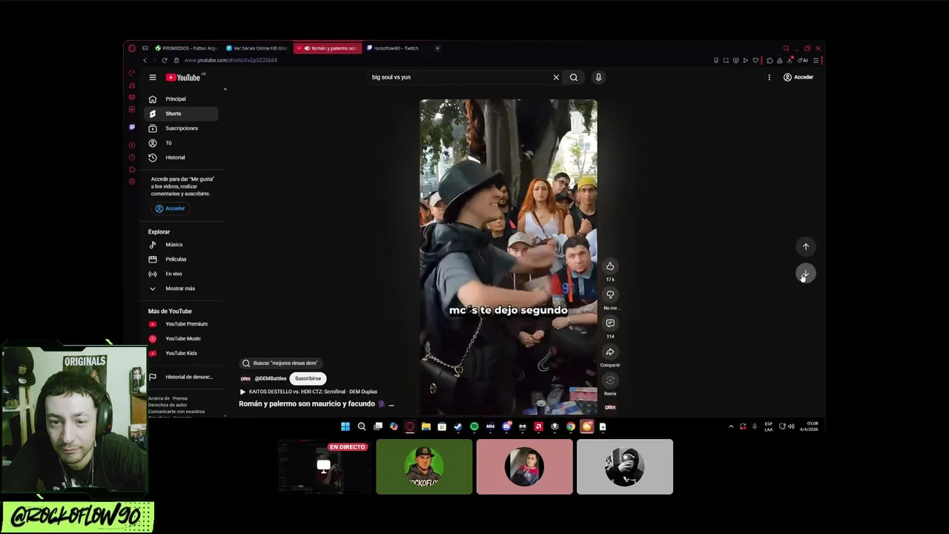Show hidden system tray icons

731,426
